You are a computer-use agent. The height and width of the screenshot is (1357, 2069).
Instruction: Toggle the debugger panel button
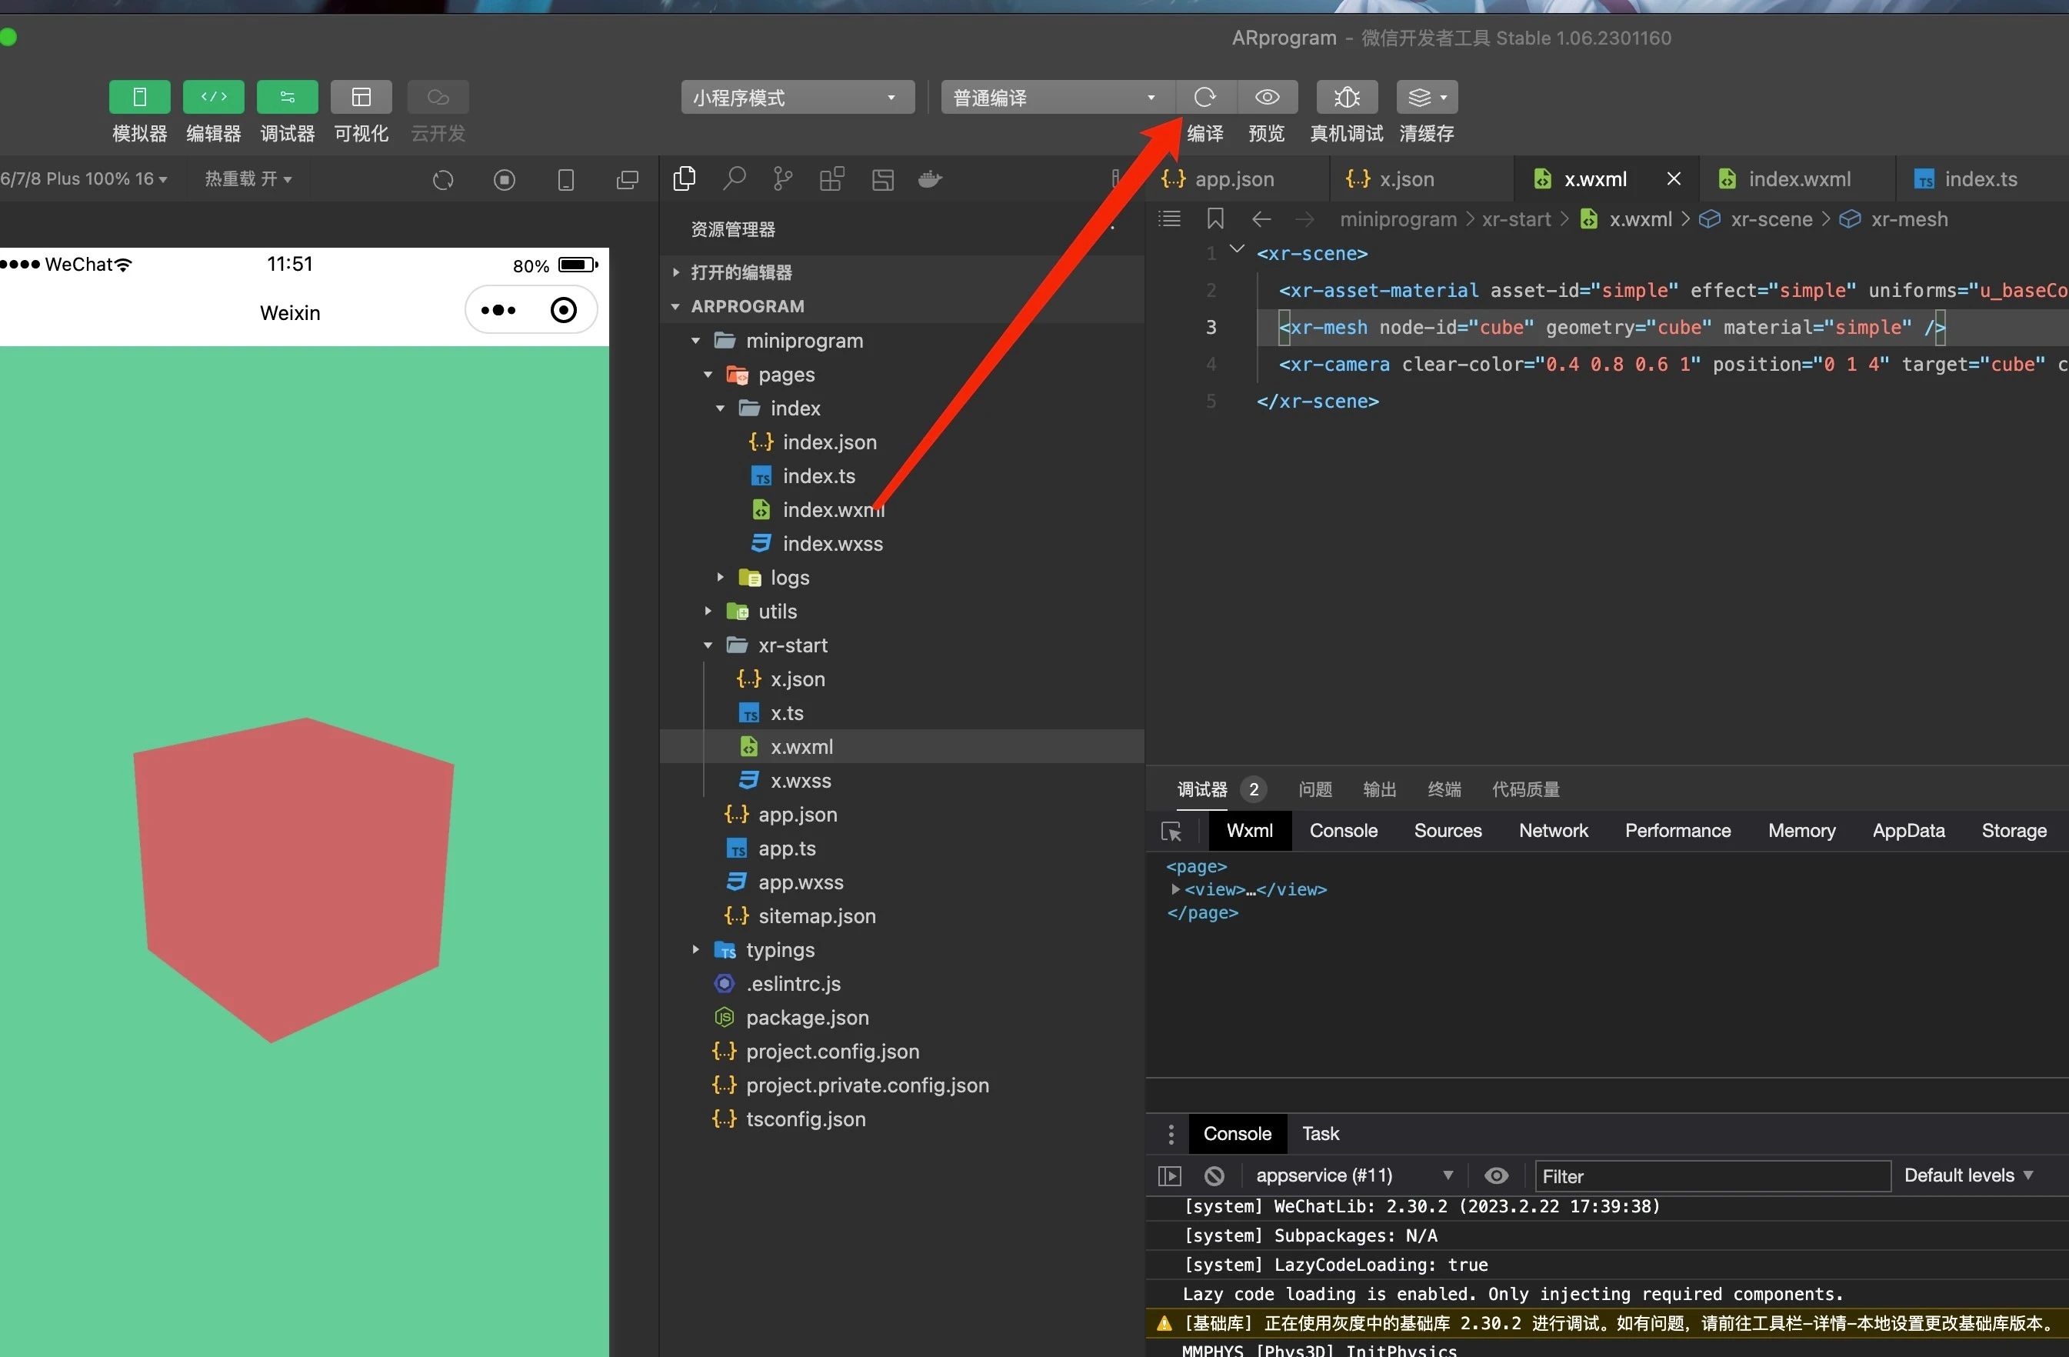pos(287,96)
